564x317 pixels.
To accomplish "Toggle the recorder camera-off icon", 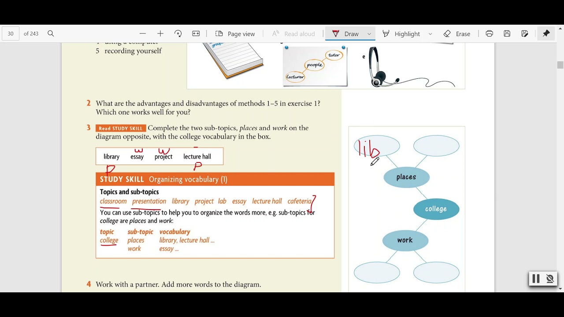I will [x=550, y=279].
